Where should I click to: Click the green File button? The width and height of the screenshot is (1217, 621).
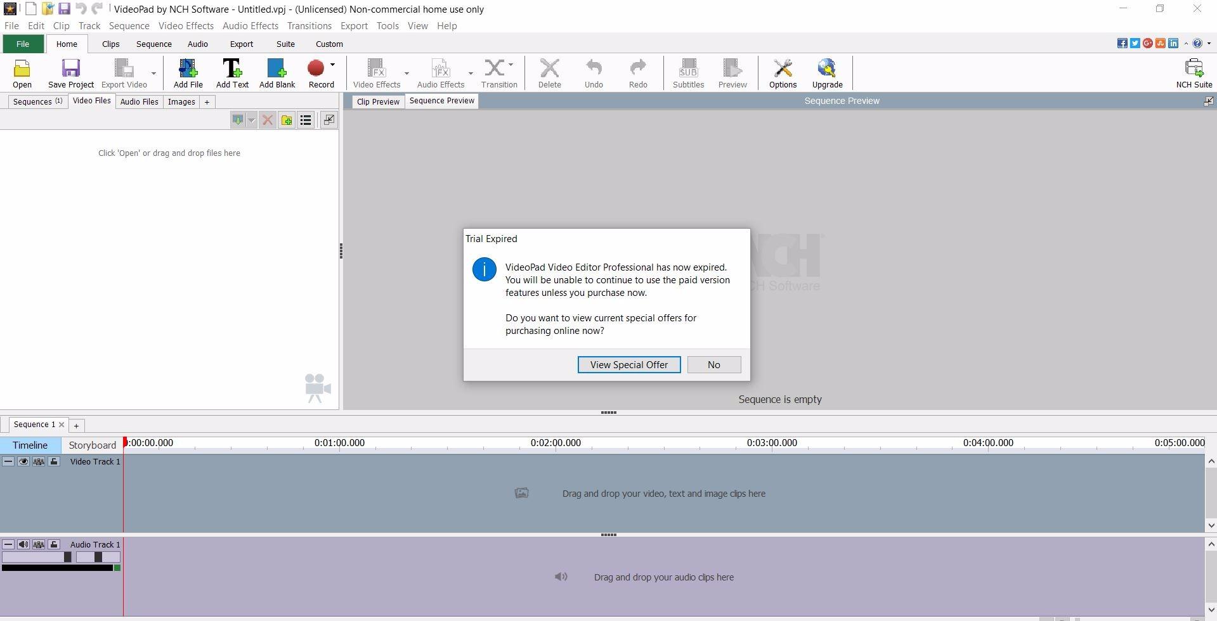pos(23,44)
